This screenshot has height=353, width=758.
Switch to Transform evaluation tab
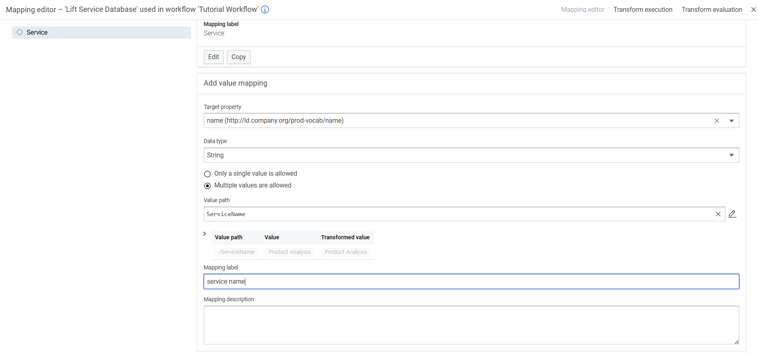pos(712,9)
